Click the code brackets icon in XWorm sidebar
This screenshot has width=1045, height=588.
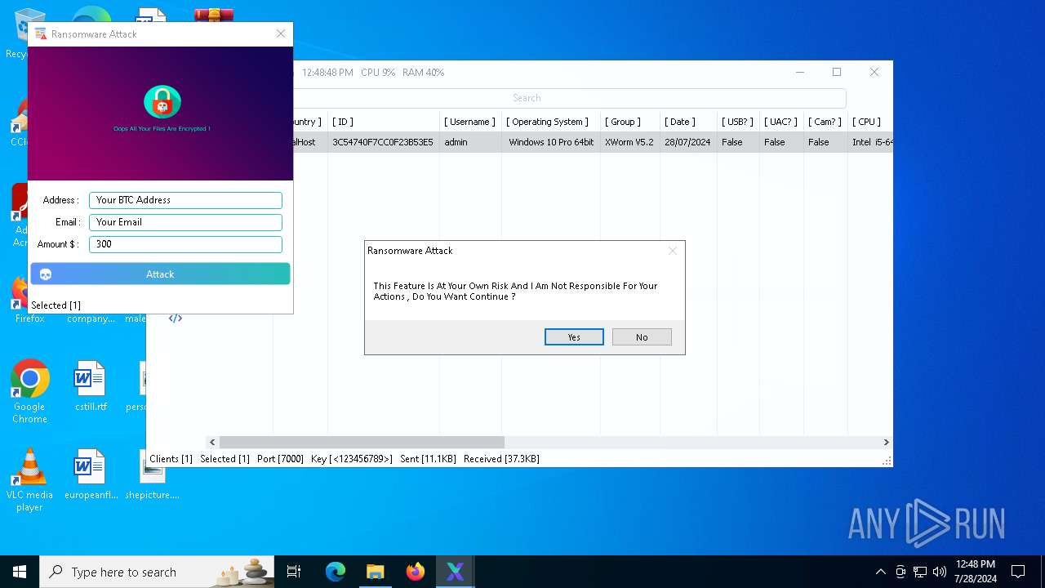click(176, 318)
